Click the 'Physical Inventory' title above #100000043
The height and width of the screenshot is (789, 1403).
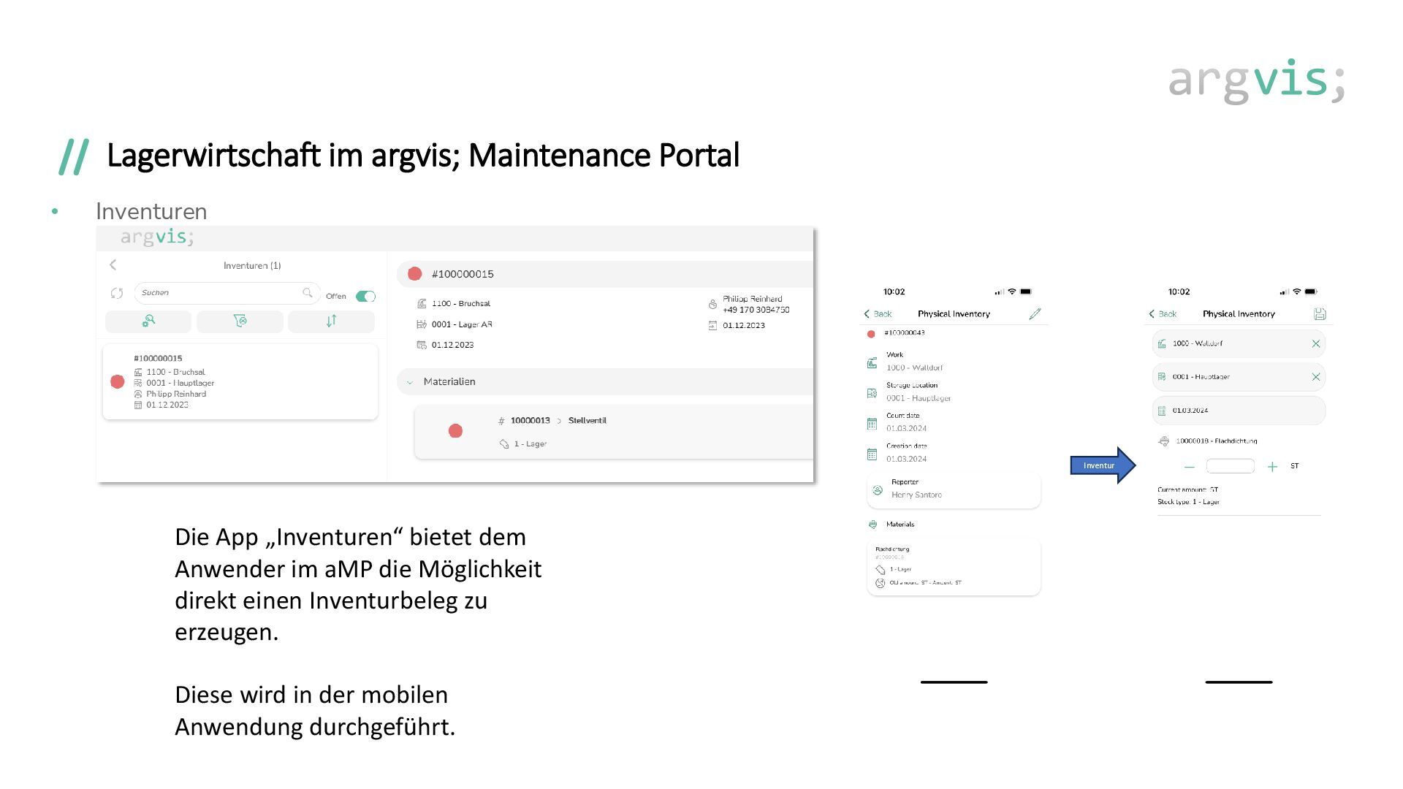pyautogui.click(x=954, y=314)
